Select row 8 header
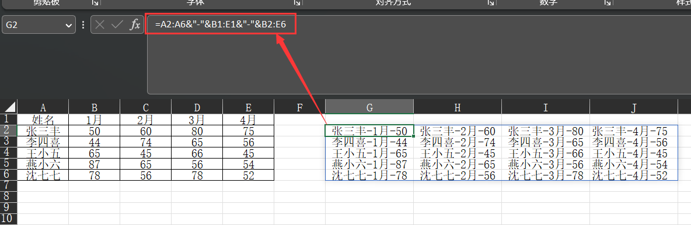 (9, 196)
